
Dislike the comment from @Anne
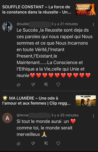[x=33, y=143]
